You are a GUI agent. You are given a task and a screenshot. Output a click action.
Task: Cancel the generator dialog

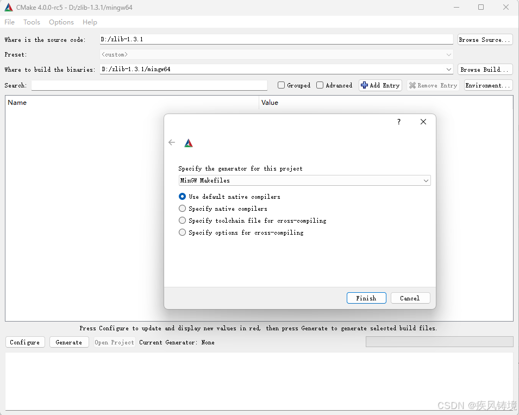coord(410,298)
